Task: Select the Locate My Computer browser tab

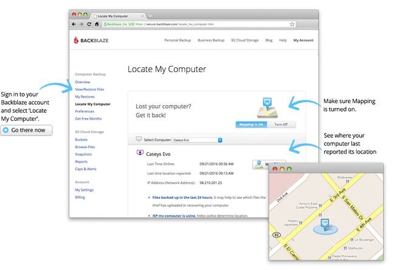Action: pyautogui.click(x=117, y=16)
